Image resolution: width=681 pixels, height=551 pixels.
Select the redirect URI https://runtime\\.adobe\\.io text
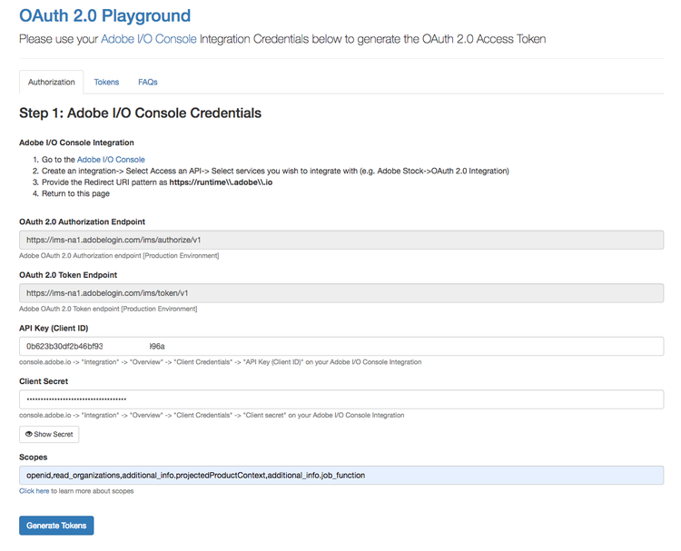click(x=221, y=182)
